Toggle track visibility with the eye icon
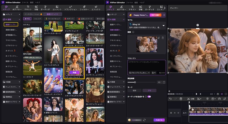Viewport: 228px width, 124px height. click(175, 113)
